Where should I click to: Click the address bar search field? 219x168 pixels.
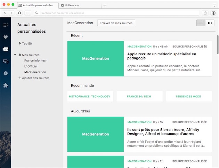(x=116, y=13)
